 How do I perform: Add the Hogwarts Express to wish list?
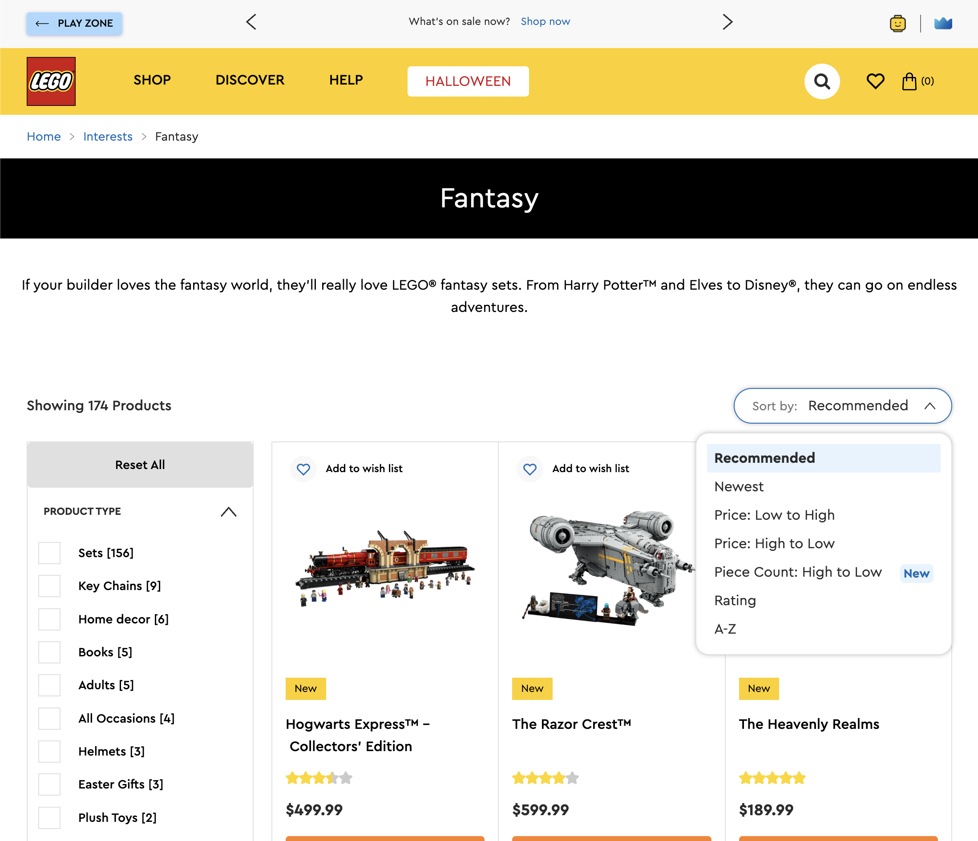click(x=303, y=469)
